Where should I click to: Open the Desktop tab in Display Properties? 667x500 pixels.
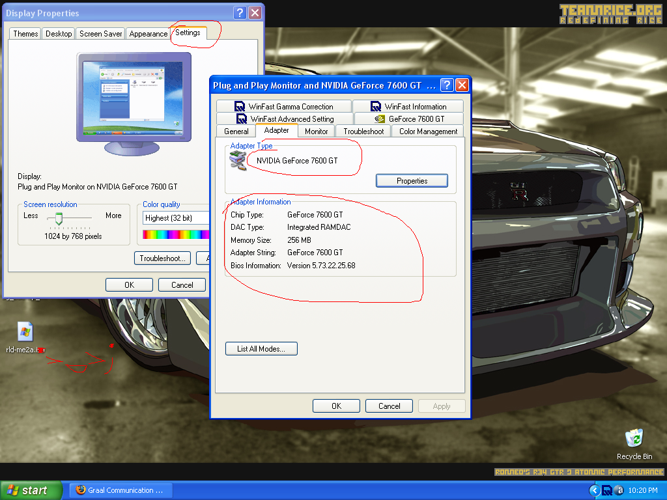coord(59,34)
